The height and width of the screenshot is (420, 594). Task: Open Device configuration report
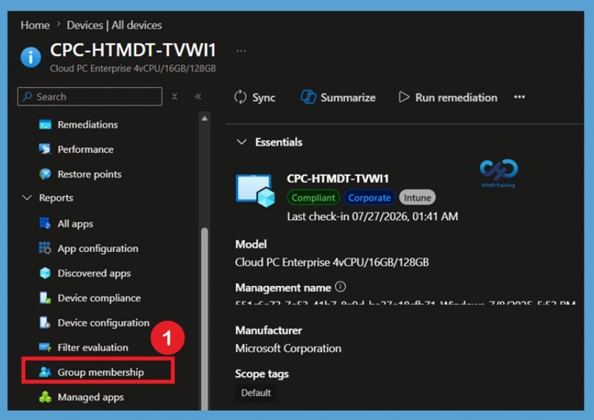click(103, 322)
